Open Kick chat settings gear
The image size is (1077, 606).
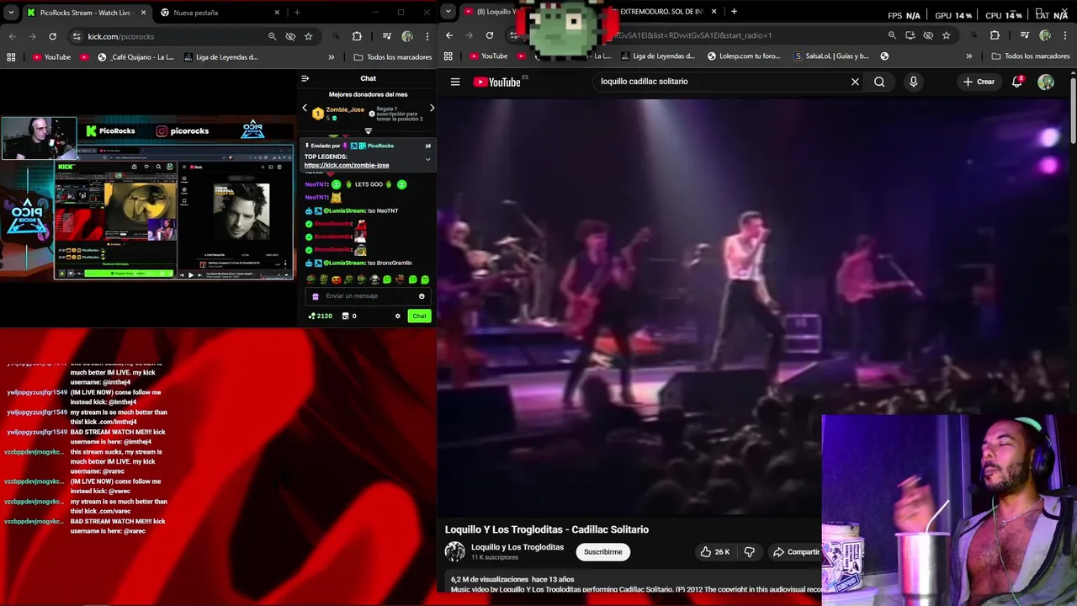click(x=398, y=316)
